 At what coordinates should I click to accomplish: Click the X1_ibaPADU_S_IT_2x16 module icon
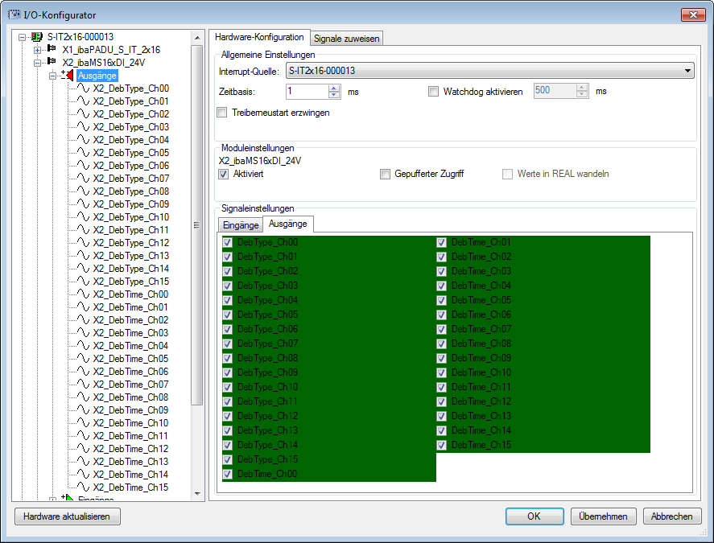coord(52,50)
